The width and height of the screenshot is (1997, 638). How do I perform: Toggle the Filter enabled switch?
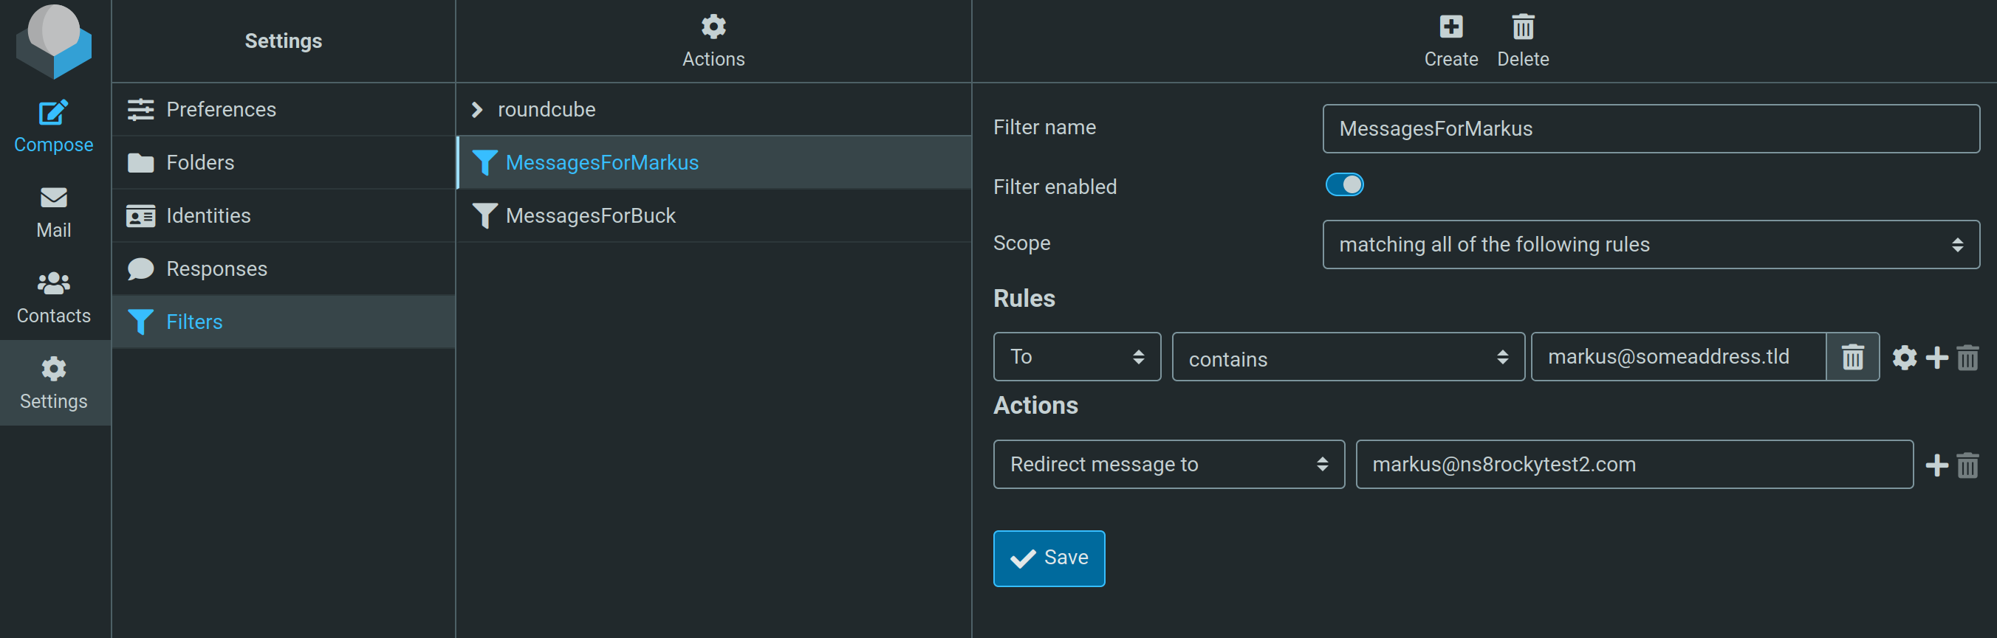click(x=1344, y=185)
